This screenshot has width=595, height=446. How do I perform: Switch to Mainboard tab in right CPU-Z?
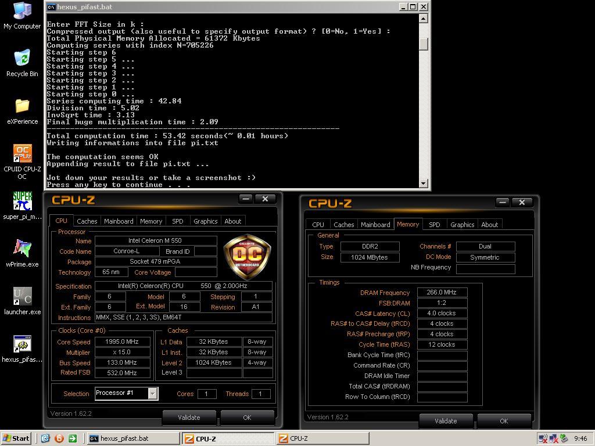click(x=375, y=225)
